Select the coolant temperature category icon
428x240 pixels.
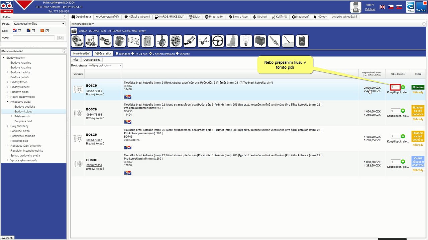pyautogui.click(x=204, y=41)
